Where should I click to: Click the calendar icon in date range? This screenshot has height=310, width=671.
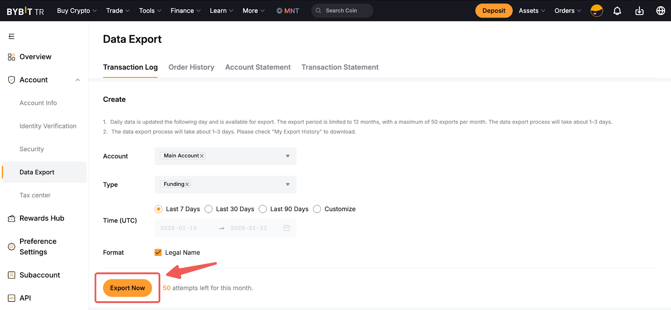point(287,228)
